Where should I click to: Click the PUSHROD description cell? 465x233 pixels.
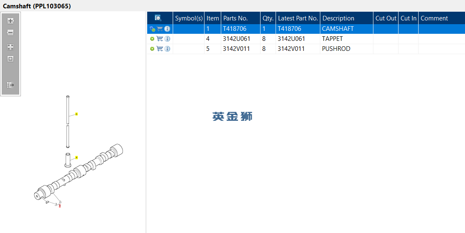346,49
